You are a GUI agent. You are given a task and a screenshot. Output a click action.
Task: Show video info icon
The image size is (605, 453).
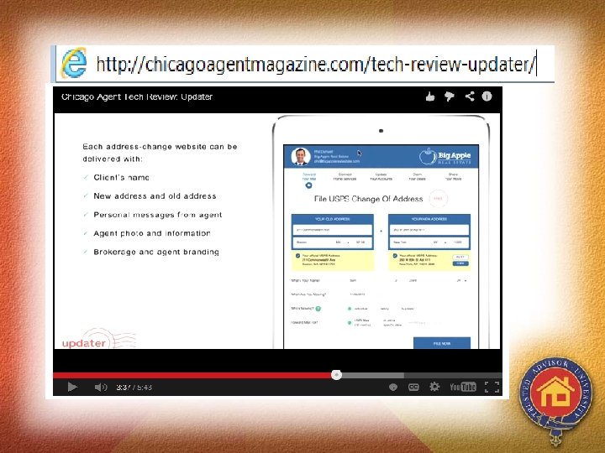click(487, 96)
